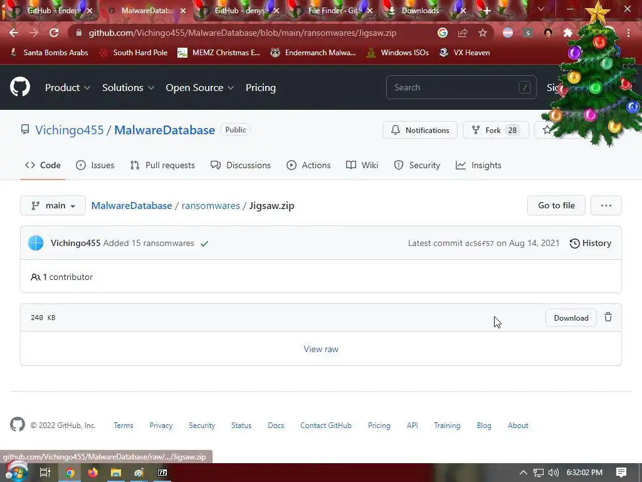Click the footer GitHub logo
The width and height of the screenshot is (642, 482).
coord(17,425)
